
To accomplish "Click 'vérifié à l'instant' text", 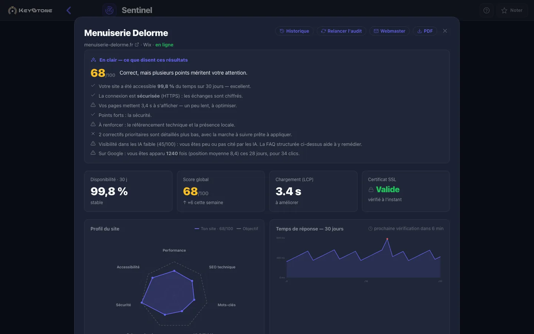I will [x=385, y=200].
